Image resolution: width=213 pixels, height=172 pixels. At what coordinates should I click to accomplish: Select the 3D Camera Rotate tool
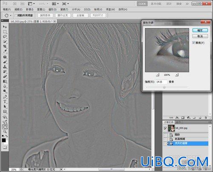5,122
